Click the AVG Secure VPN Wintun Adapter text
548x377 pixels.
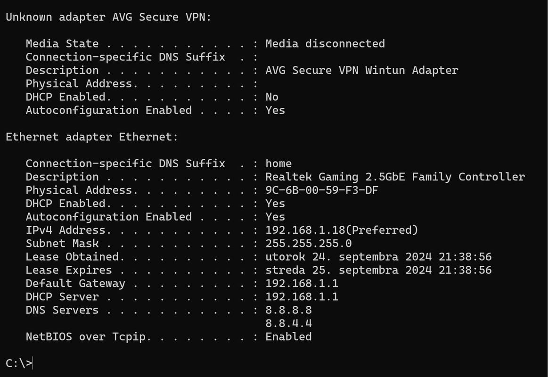362,70
